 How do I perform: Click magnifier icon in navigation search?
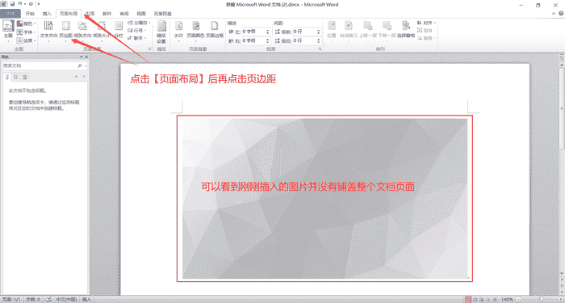[80, 66]
